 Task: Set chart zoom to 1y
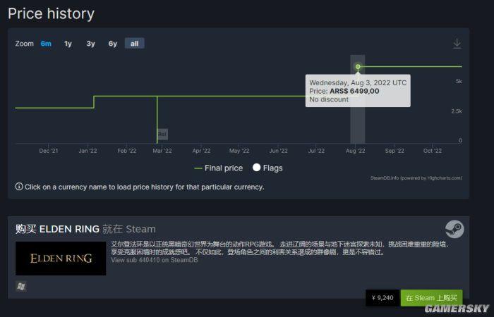click(68, 44)
